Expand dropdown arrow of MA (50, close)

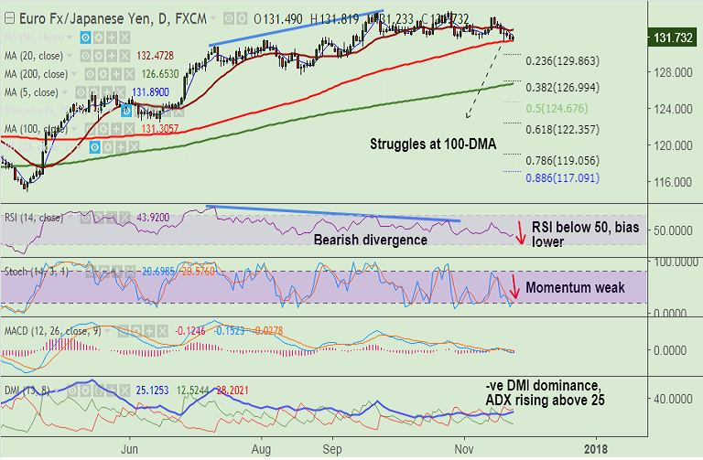pos(70,37)
